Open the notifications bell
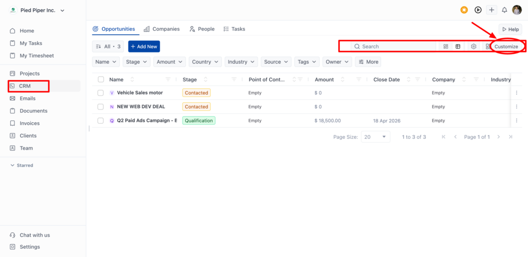The height and width of the screenshot is (257, 528). pyautogui.click(x=504, y=10)
